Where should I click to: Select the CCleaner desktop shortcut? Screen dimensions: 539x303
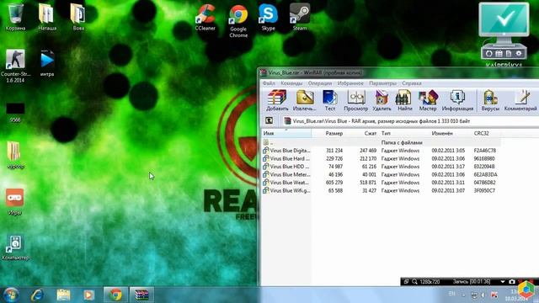[205, 17]
